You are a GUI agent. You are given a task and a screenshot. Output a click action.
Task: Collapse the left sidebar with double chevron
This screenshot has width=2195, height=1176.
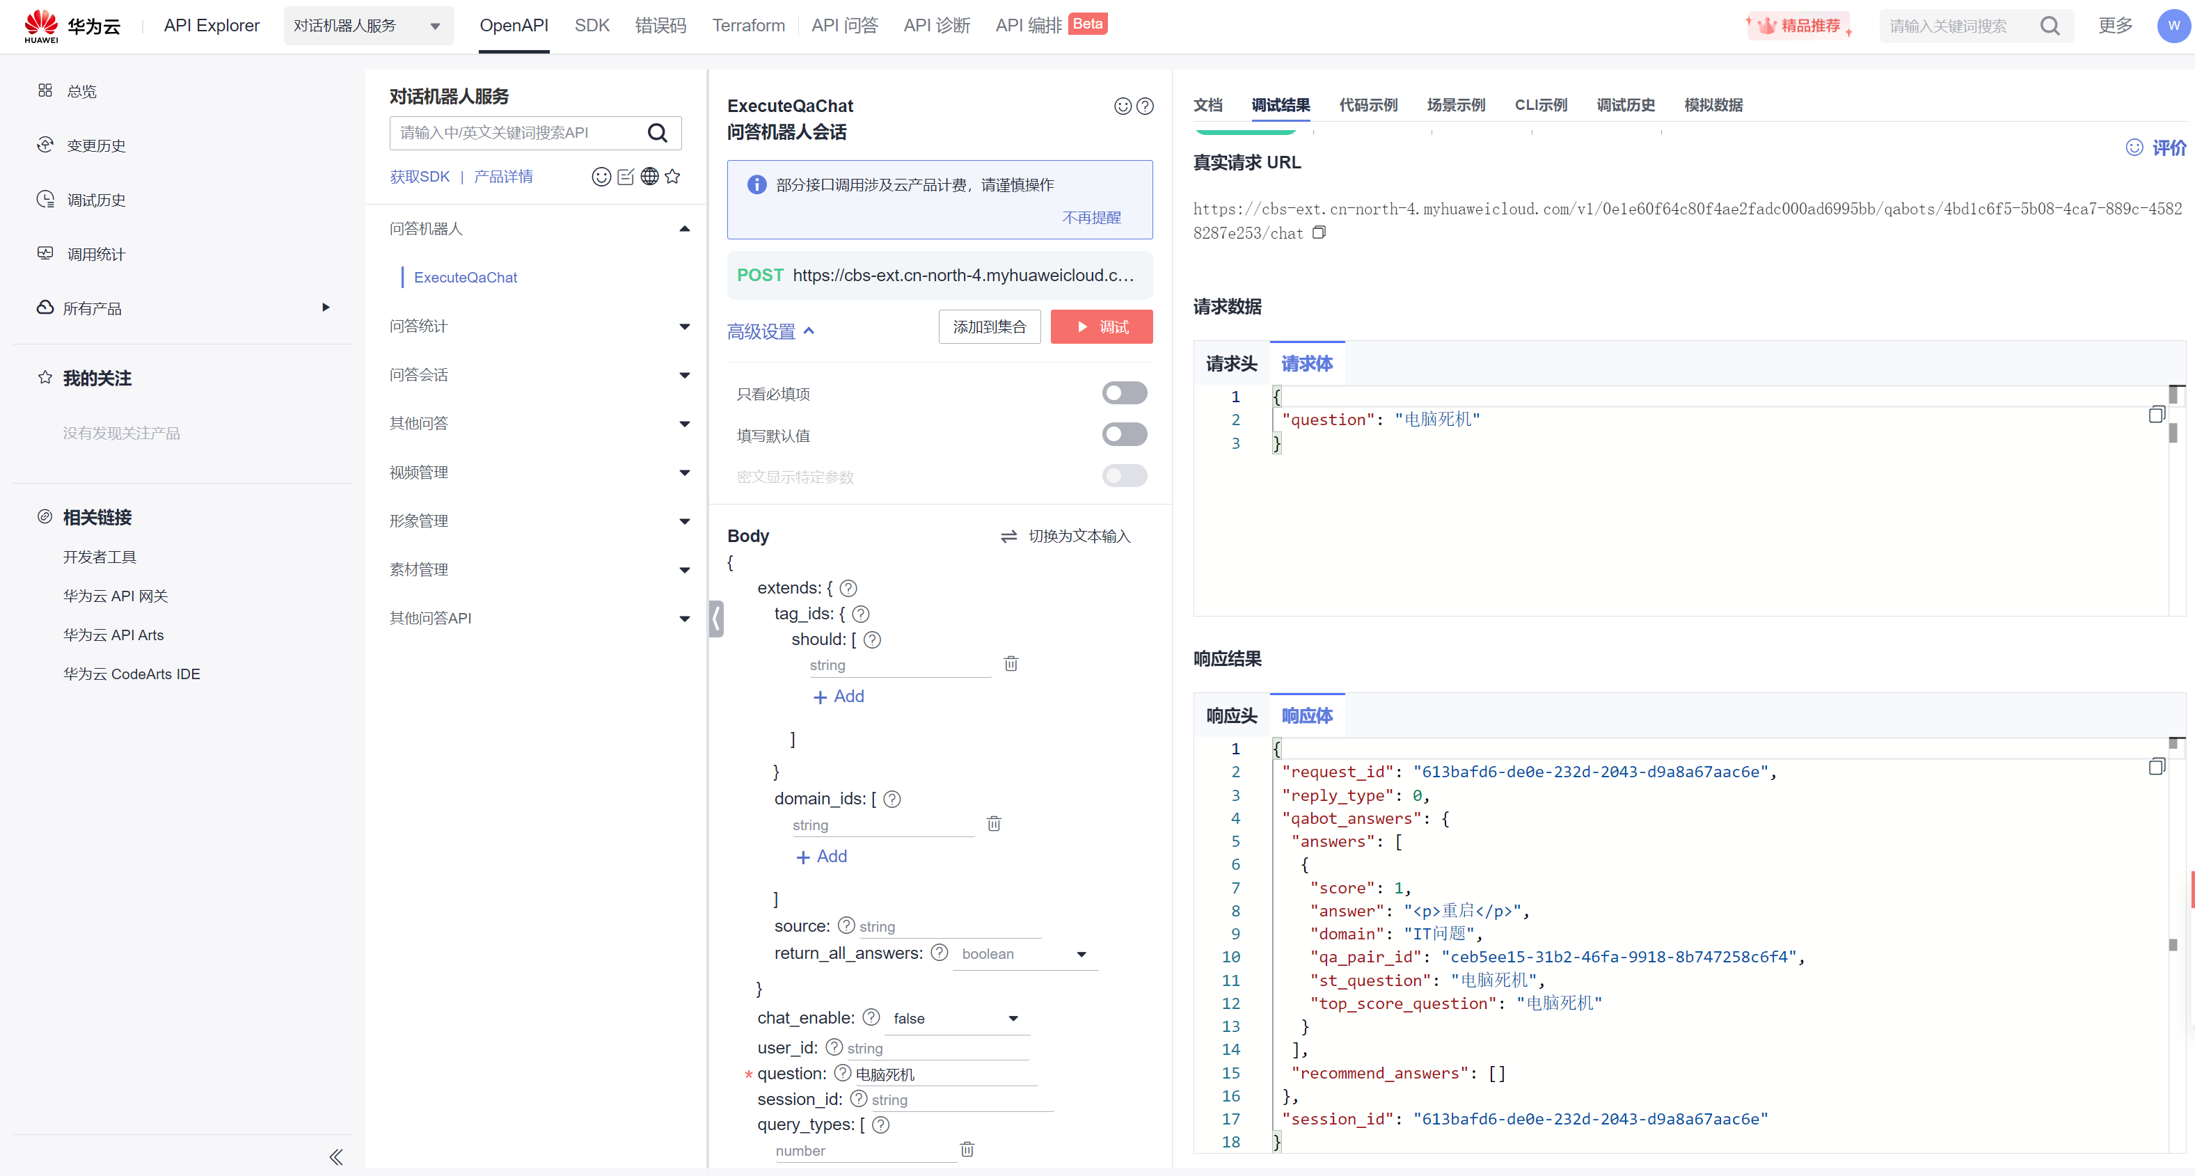[335, 1157]
